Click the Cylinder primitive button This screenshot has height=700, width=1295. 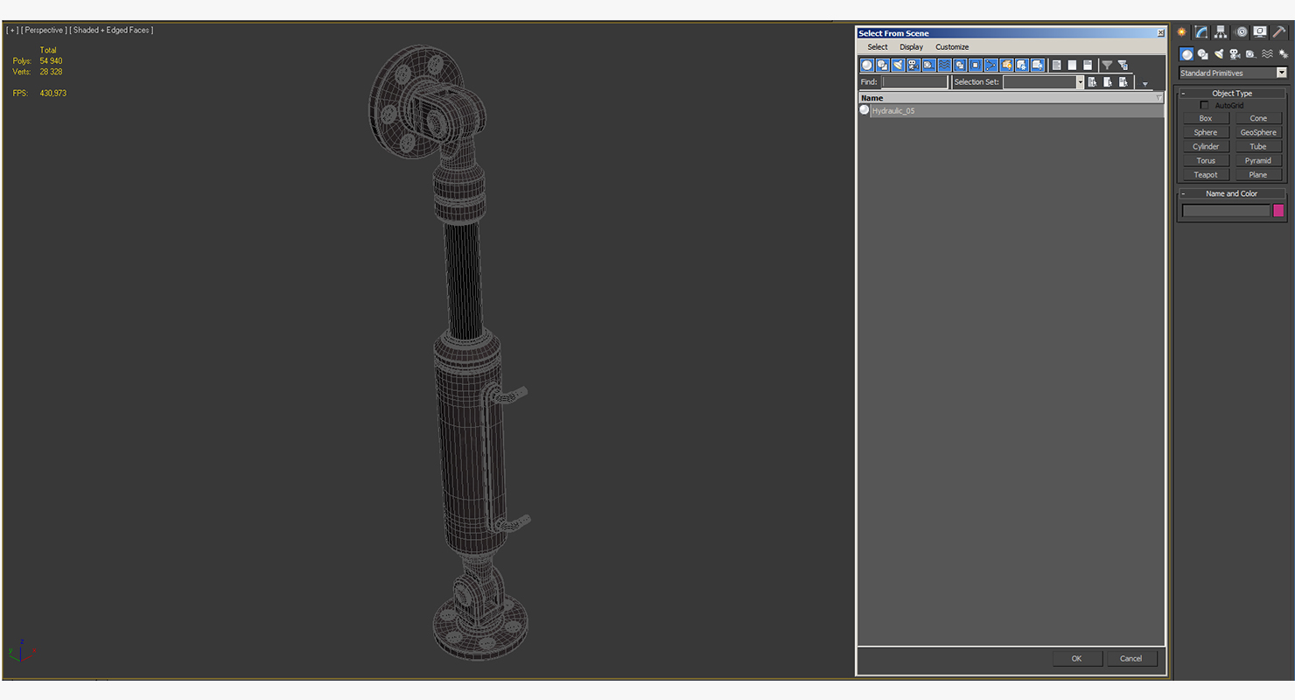coord(1206,146)
